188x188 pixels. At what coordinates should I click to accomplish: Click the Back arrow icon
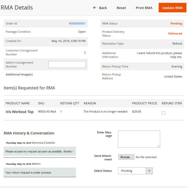tap(95, 8)
